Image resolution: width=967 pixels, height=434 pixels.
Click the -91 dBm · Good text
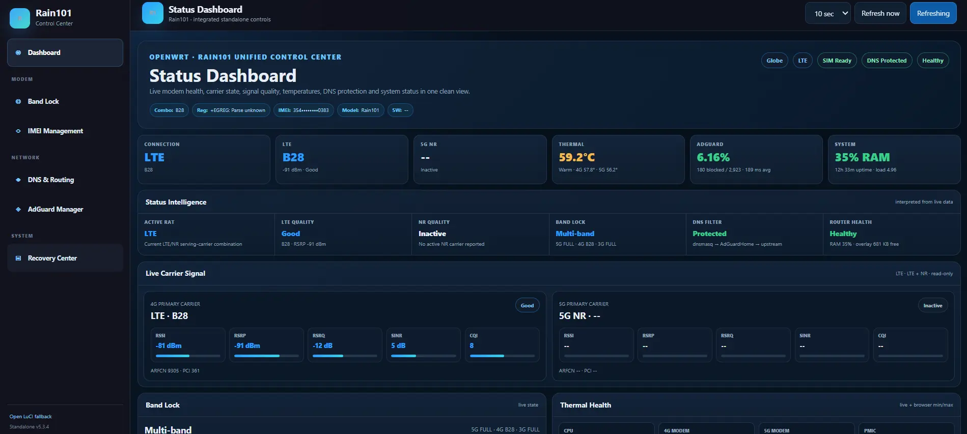(300, 170)
